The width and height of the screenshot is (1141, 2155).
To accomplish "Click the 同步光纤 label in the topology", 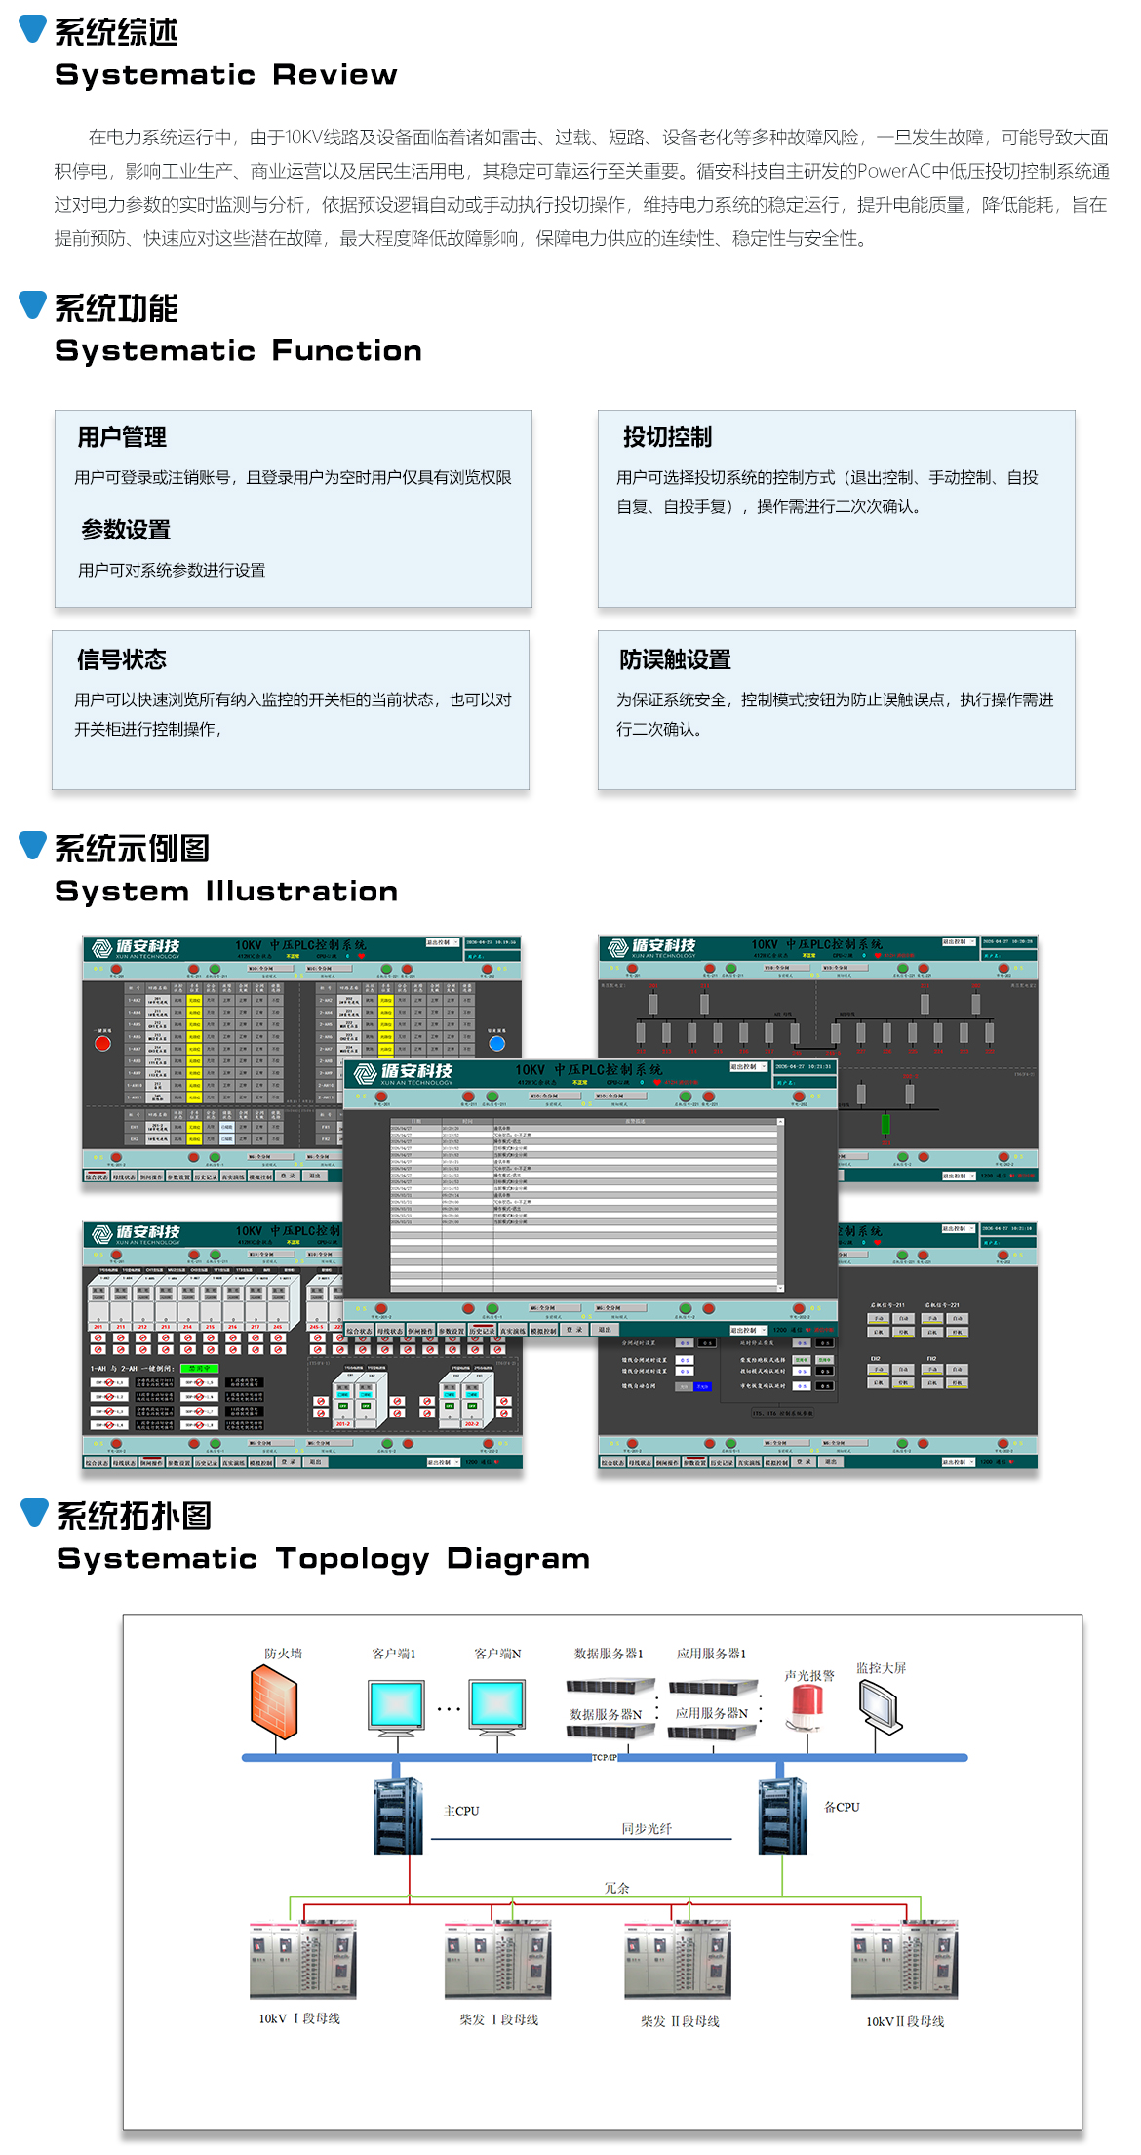I will coord(647,1828).
